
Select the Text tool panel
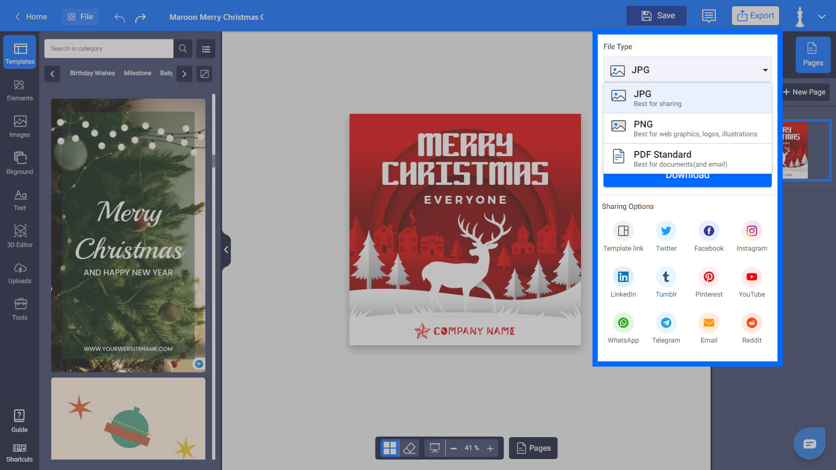[19, 199]
